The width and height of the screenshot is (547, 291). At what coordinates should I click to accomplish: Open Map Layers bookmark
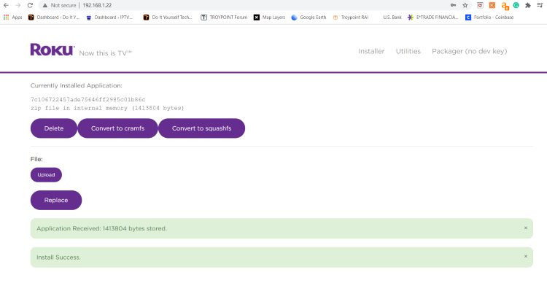[x=269, y=17]
